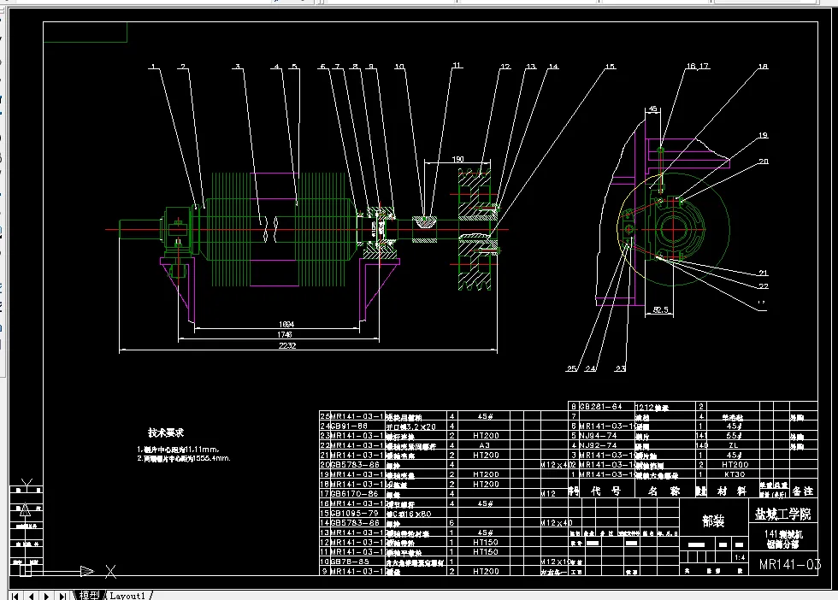
Task: Select the 190 dimension above the pulley
Action: tap(458, 159)
